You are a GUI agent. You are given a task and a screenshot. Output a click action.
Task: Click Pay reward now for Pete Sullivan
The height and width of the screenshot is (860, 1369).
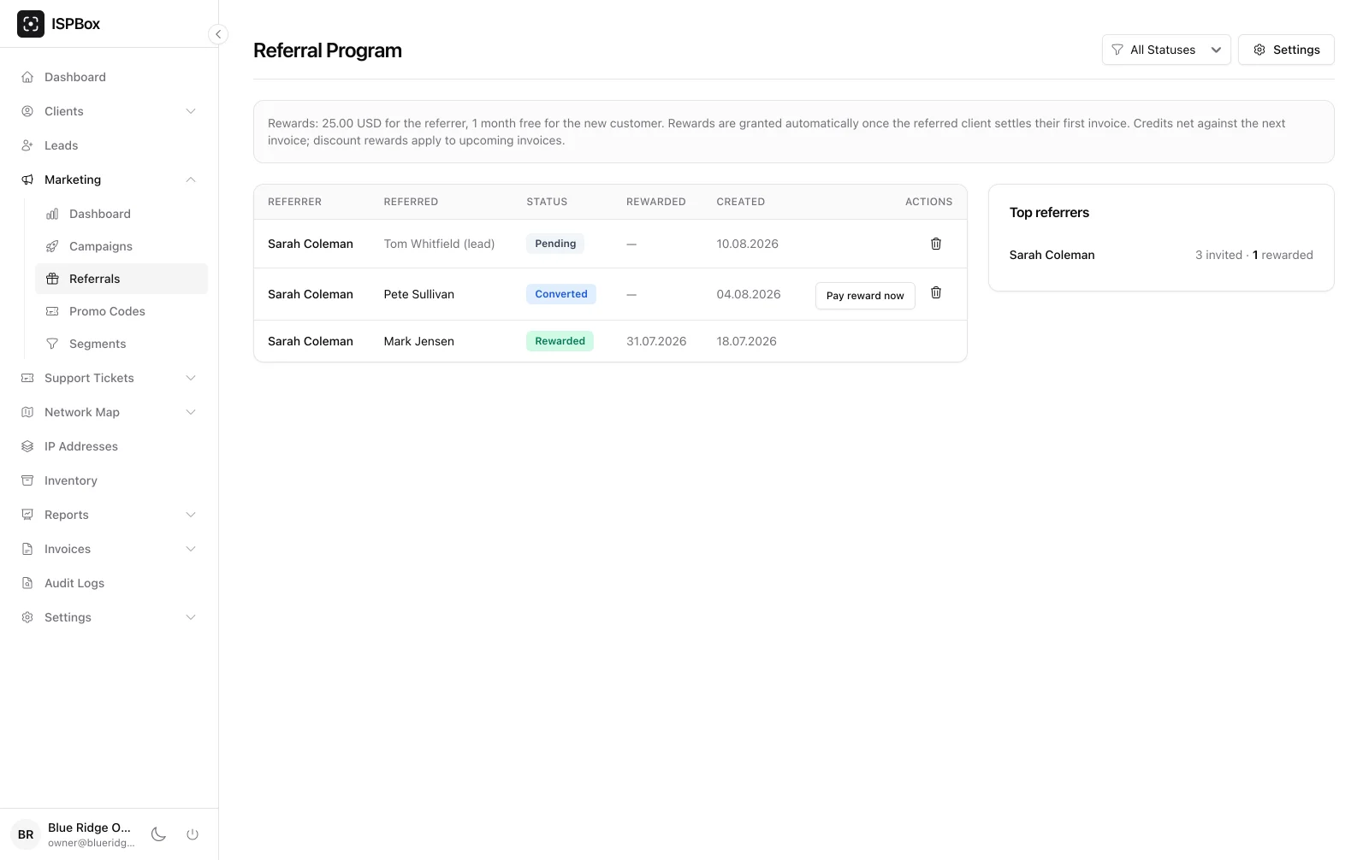click(865, 296)
